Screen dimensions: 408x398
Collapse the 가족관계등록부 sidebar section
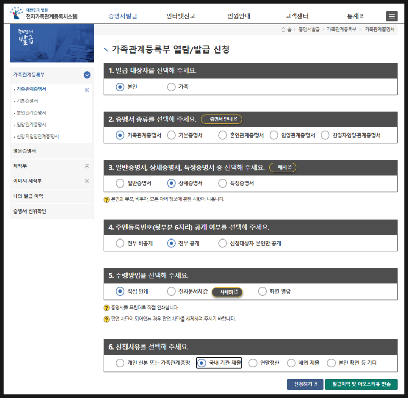[87, 75]
